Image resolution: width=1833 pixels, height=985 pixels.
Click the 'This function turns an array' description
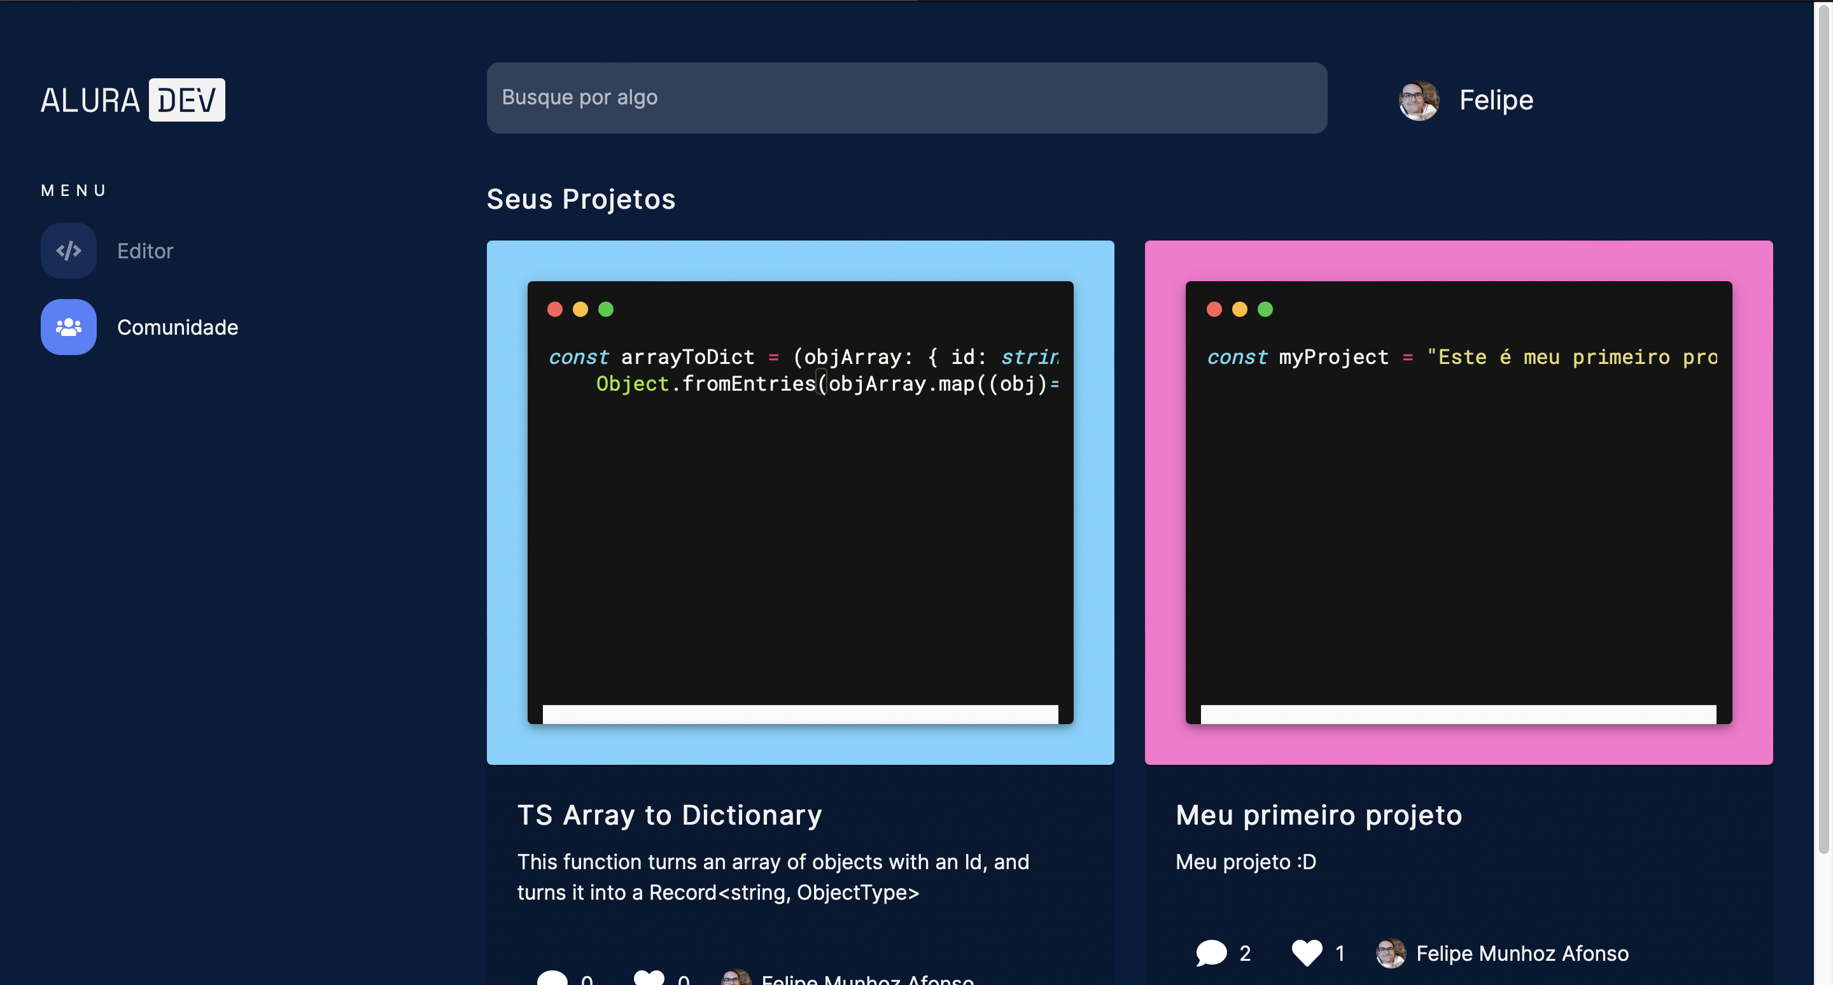coord(773,877)
